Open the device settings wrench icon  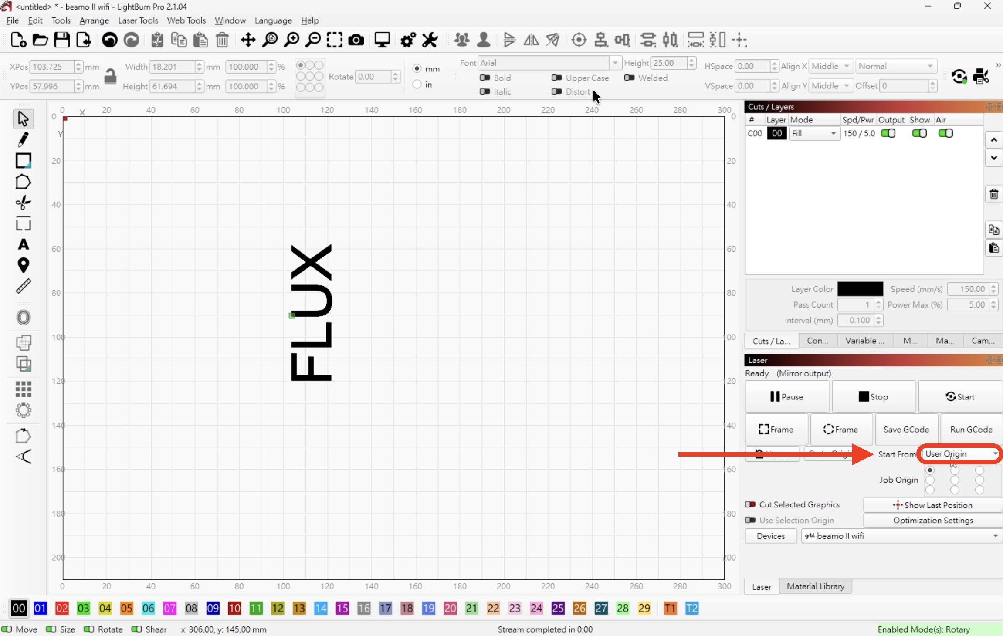point(430,40)
